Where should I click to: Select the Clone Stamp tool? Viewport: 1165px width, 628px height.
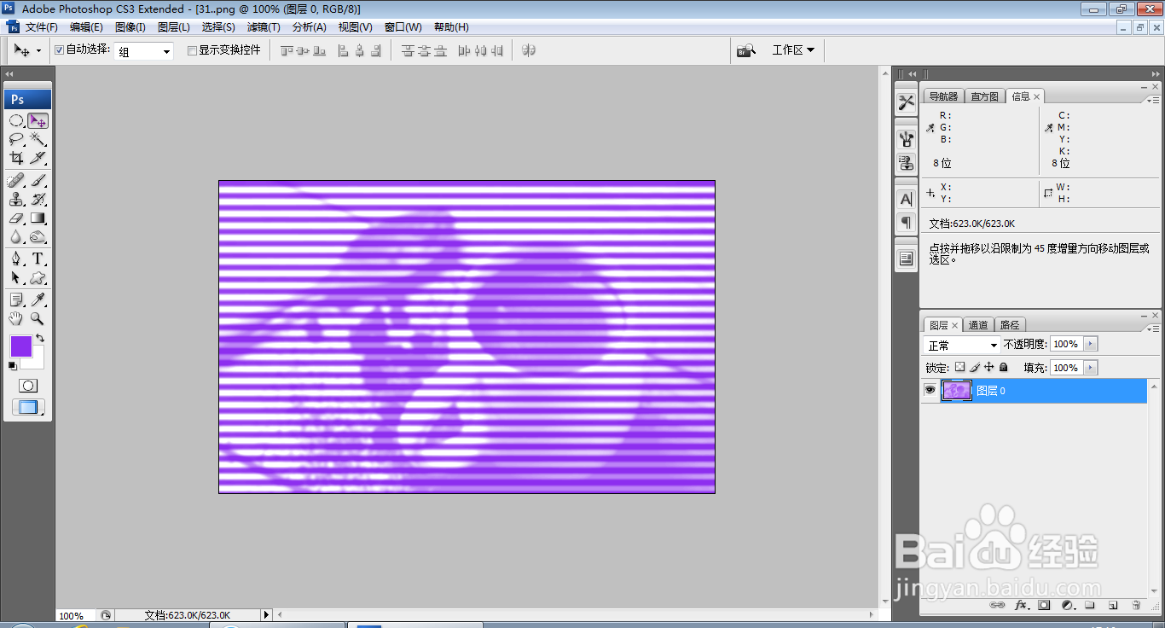coord(16,200)
